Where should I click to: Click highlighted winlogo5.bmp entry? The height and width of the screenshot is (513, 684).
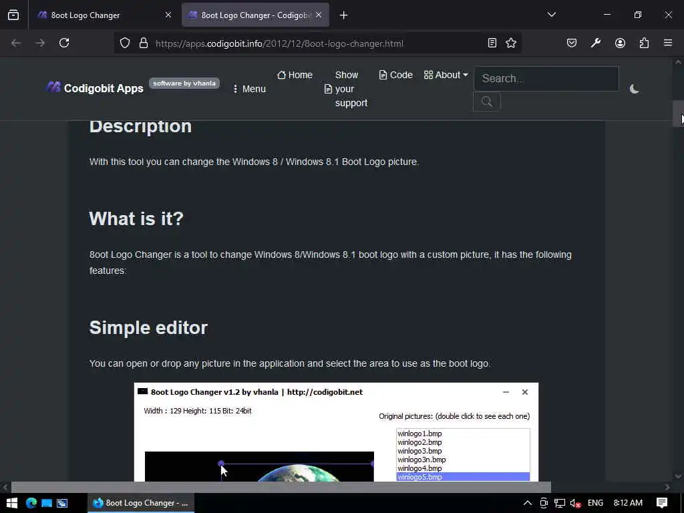pyautogui.click(x=463, y=477)
